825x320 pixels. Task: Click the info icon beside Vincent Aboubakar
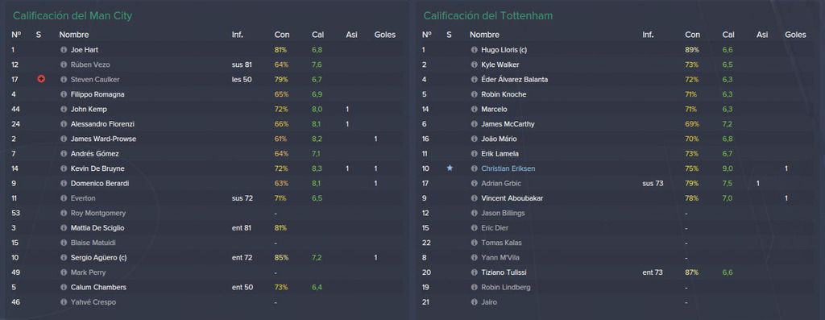click(x=474, y=198)
